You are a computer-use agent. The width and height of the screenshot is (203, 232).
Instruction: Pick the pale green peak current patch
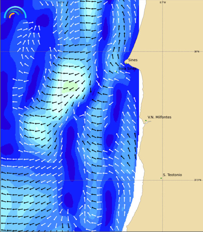pyautogui.click(x=70, y=86)
